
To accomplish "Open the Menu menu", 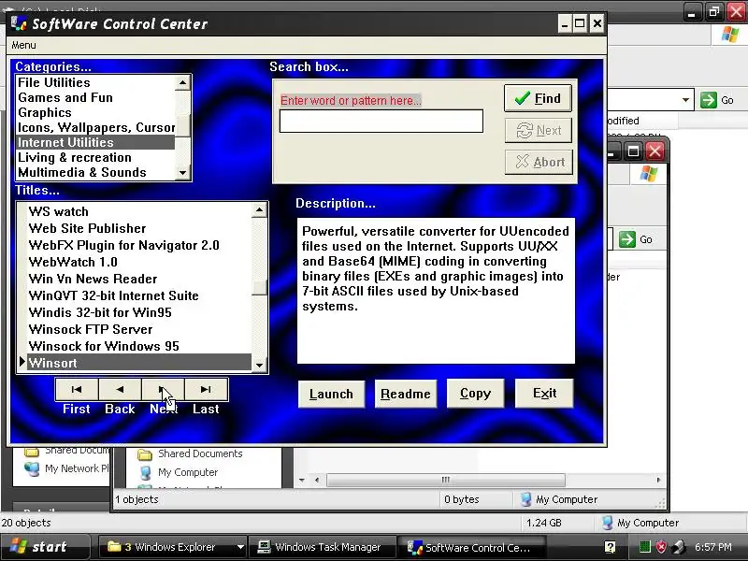I will 23,45.
